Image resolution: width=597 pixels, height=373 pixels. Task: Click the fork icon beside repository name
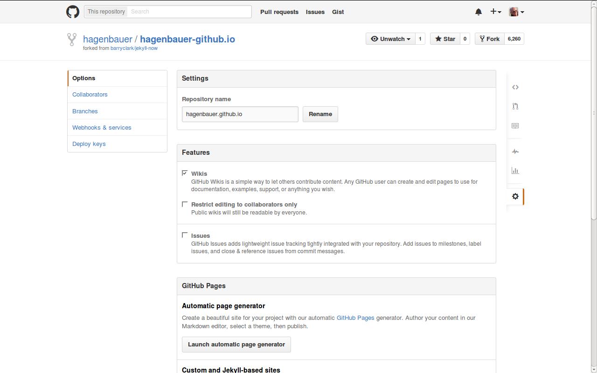point(71,40)
